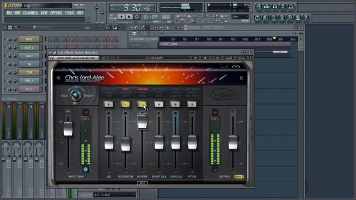Open the CLA Effects window options arrow

tap(50, 53)
